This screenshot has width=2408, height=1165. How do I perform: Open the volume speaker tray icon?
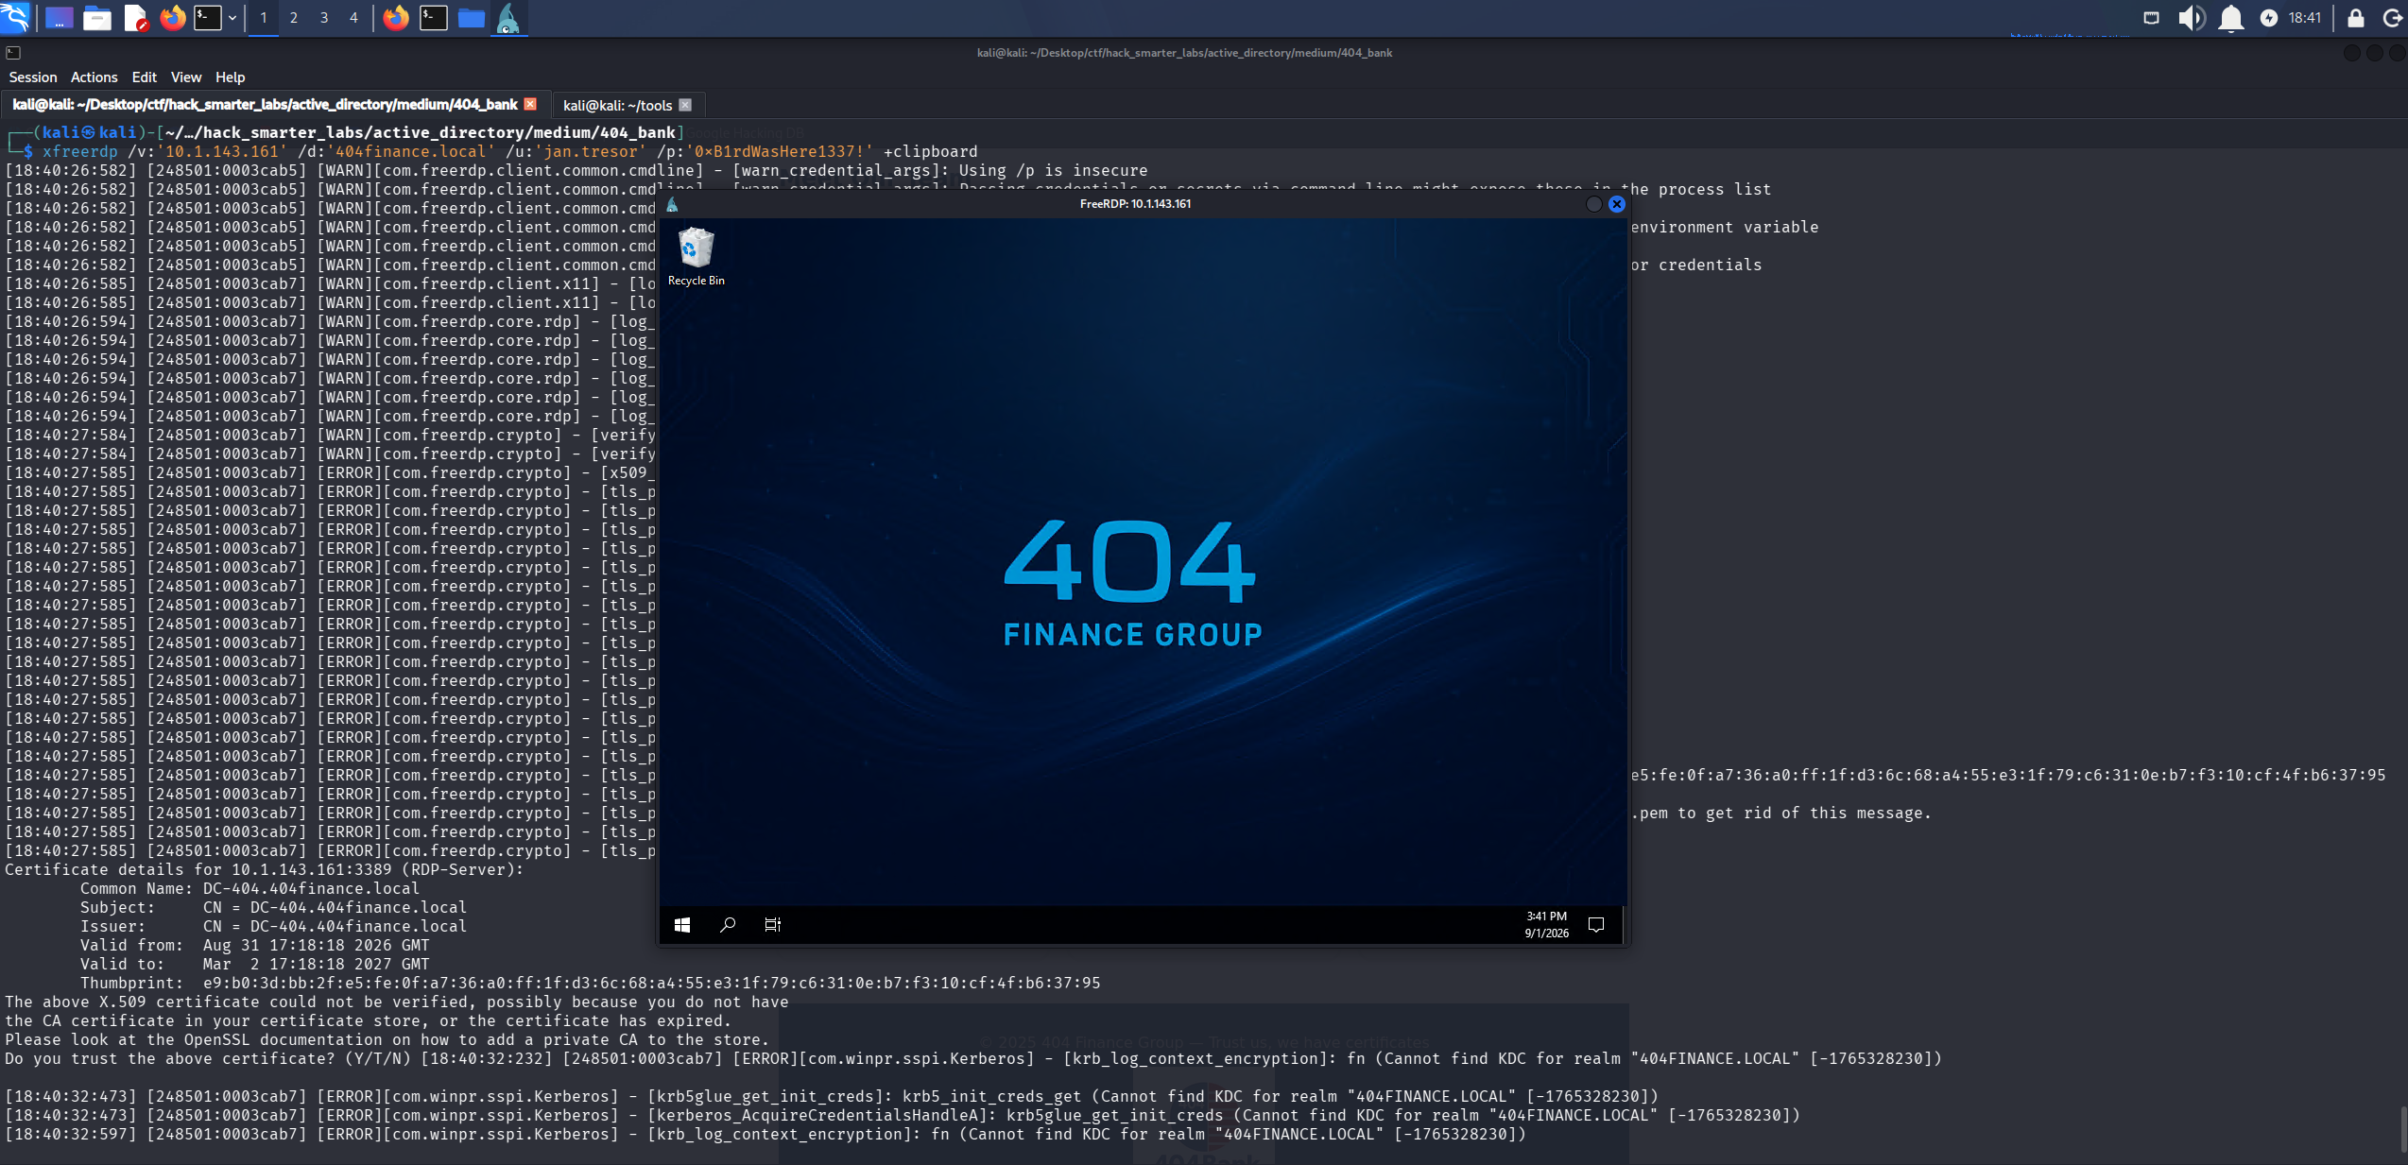click(x=2192, y=18)
